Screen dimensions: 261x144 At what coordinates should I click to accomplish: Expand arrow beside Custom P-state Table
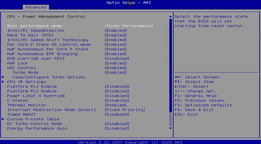coord(3,119)
